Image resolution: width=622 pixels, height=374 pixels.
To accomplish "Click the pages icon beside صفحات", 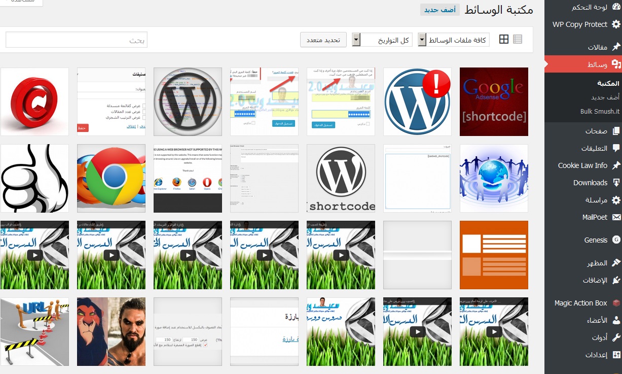I will point(616,131).
